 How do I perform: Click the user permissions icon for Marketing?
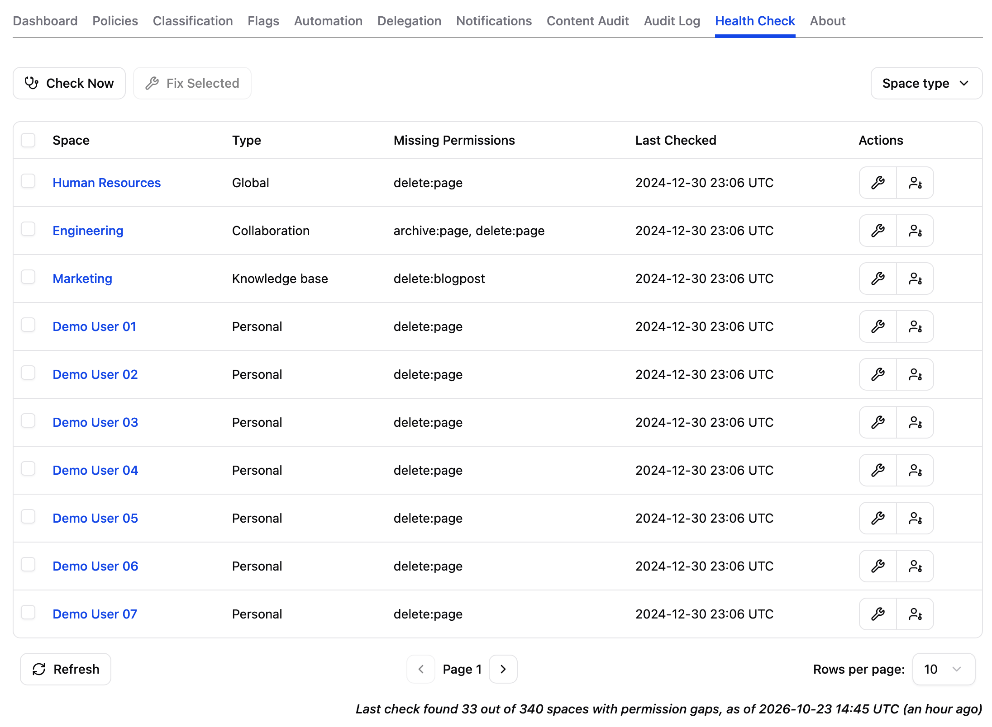[915, 279]
